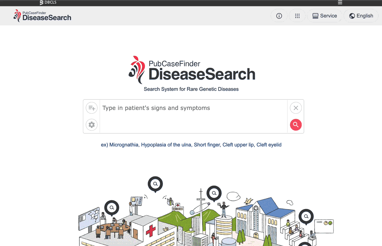The image size is (382, 246).
Task: Focus the patient's signs and symptoms field
Action: point(193,116)
